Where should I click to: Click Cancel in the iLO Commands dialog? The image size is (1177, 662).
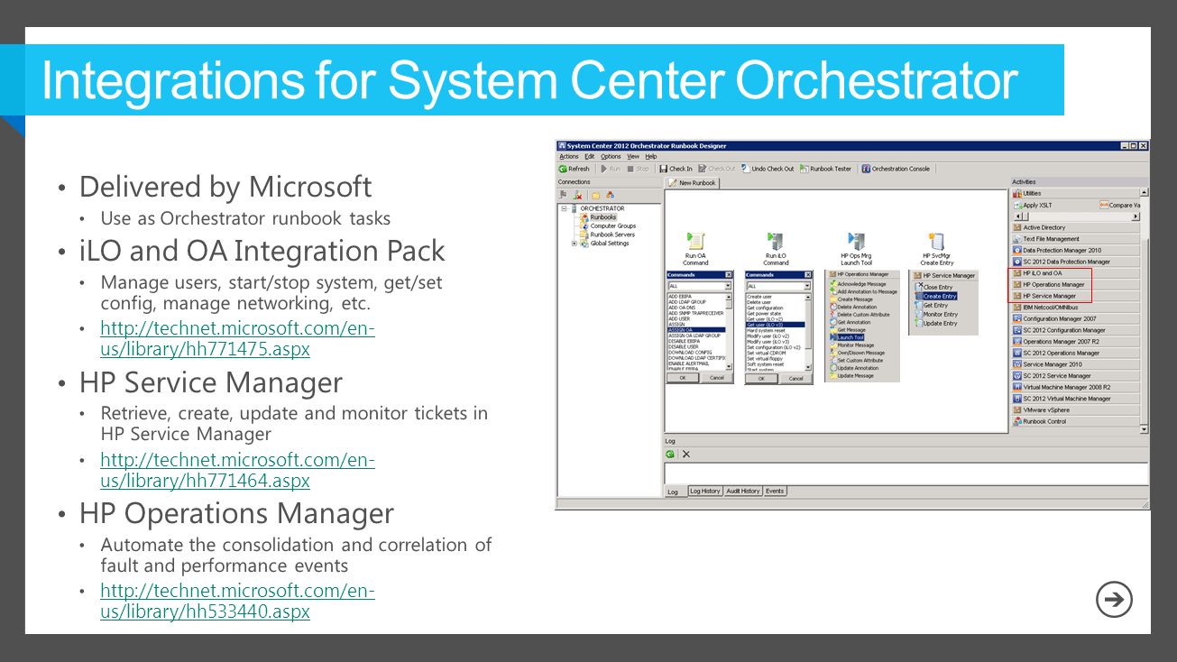[x=796, y=379]
